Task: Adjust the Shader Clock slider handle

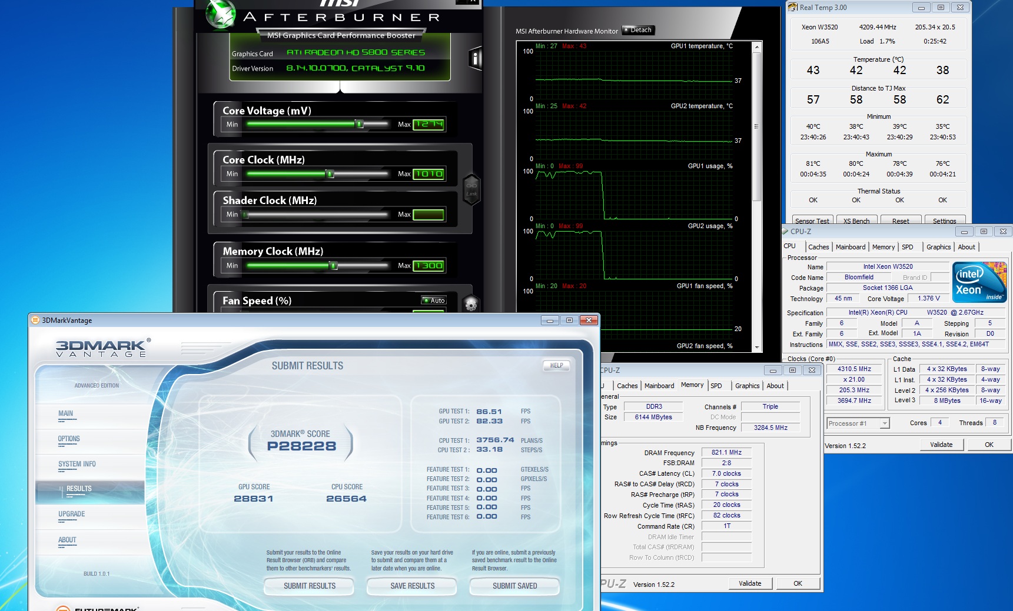Action: (x=245, y=215)
